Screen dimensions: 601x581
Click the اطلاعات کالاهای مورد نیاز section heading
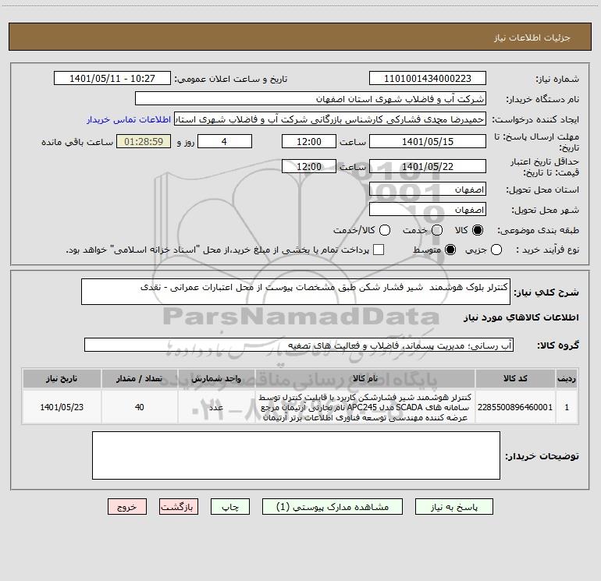click(521, 317)
